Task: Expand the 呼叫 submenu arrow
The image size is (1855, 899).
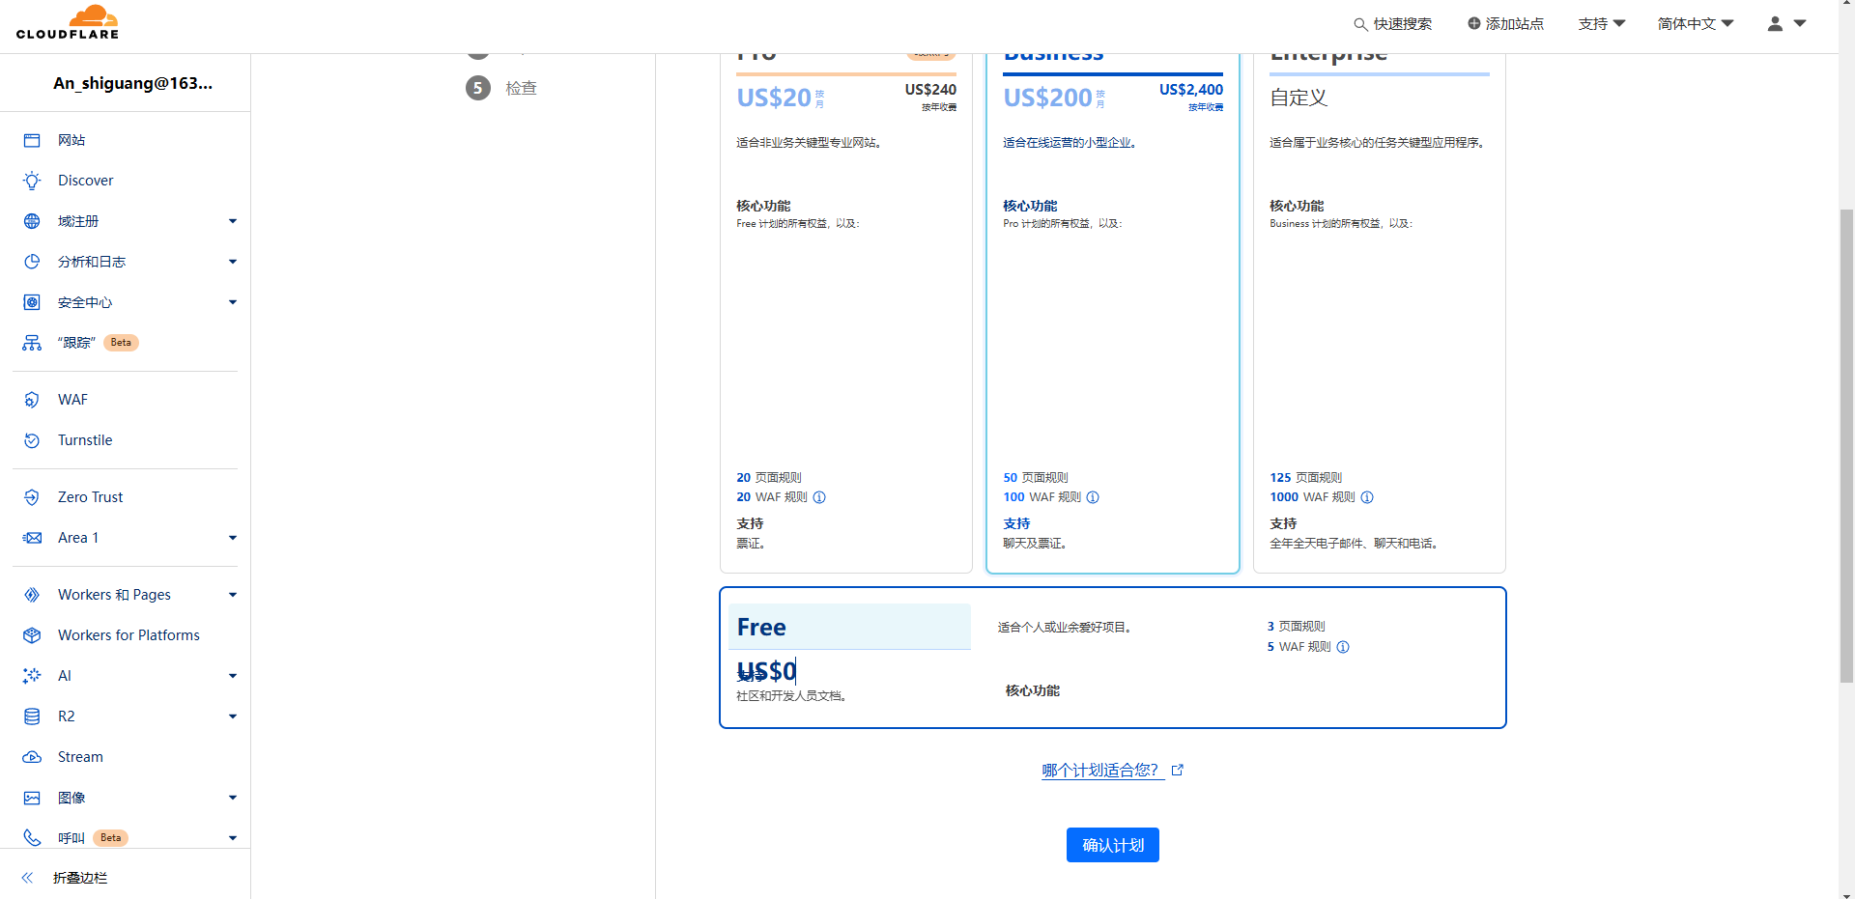Action: (x=233, y=838)
